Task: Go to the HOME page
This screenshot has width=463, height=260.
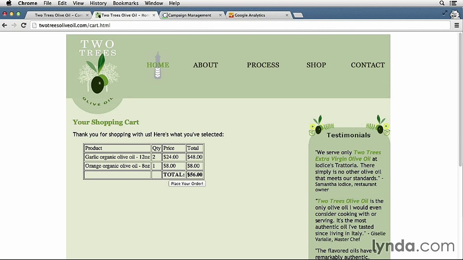Action: [x=158, y=65]
